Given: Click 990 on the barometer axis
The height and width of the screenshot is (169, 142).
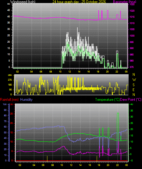Looking at the screenshot, I should [x=132, y=48].
